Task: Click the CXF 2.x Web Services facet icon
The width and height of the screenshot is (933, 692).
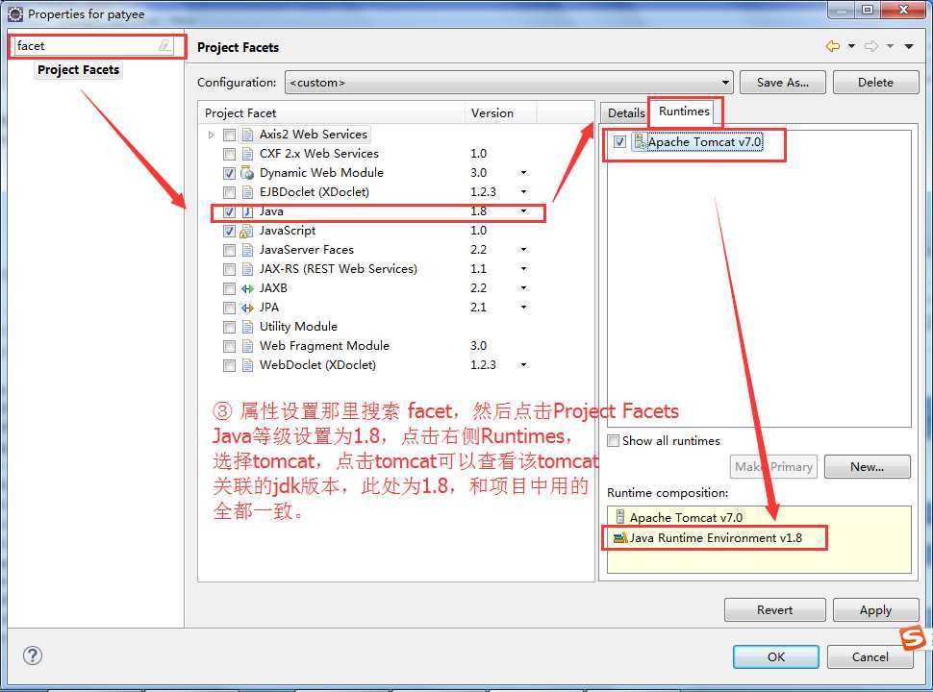Action: click(247, 154)
